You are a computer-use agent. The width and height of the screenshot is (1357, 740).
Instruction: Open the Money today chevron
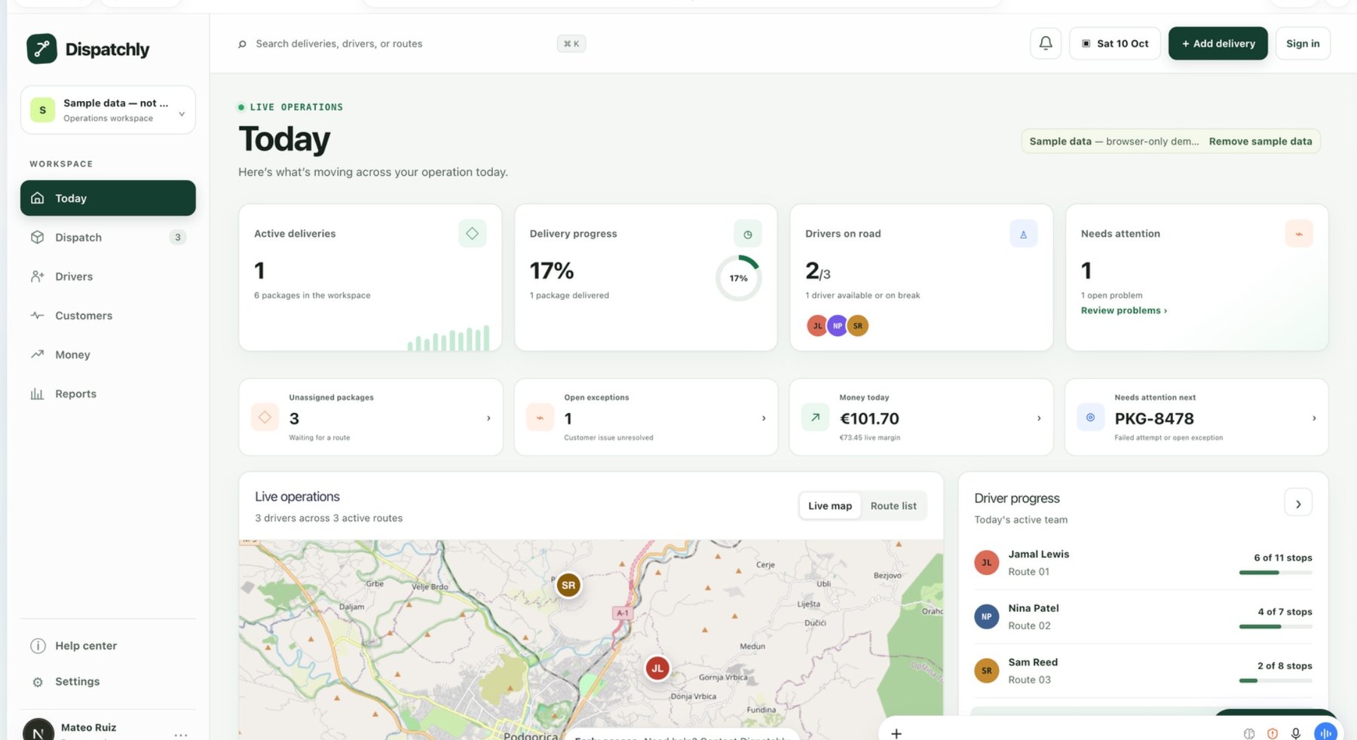click(x=1039, y=418)
